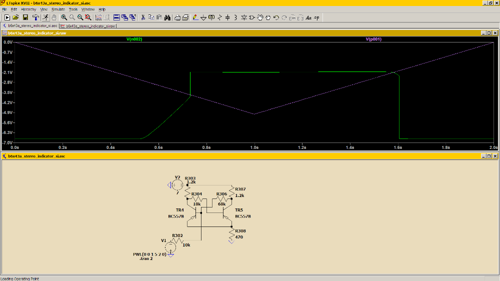Click the Undo arrow icon
This screenshot has width=500, height=281.
[276, 17]
